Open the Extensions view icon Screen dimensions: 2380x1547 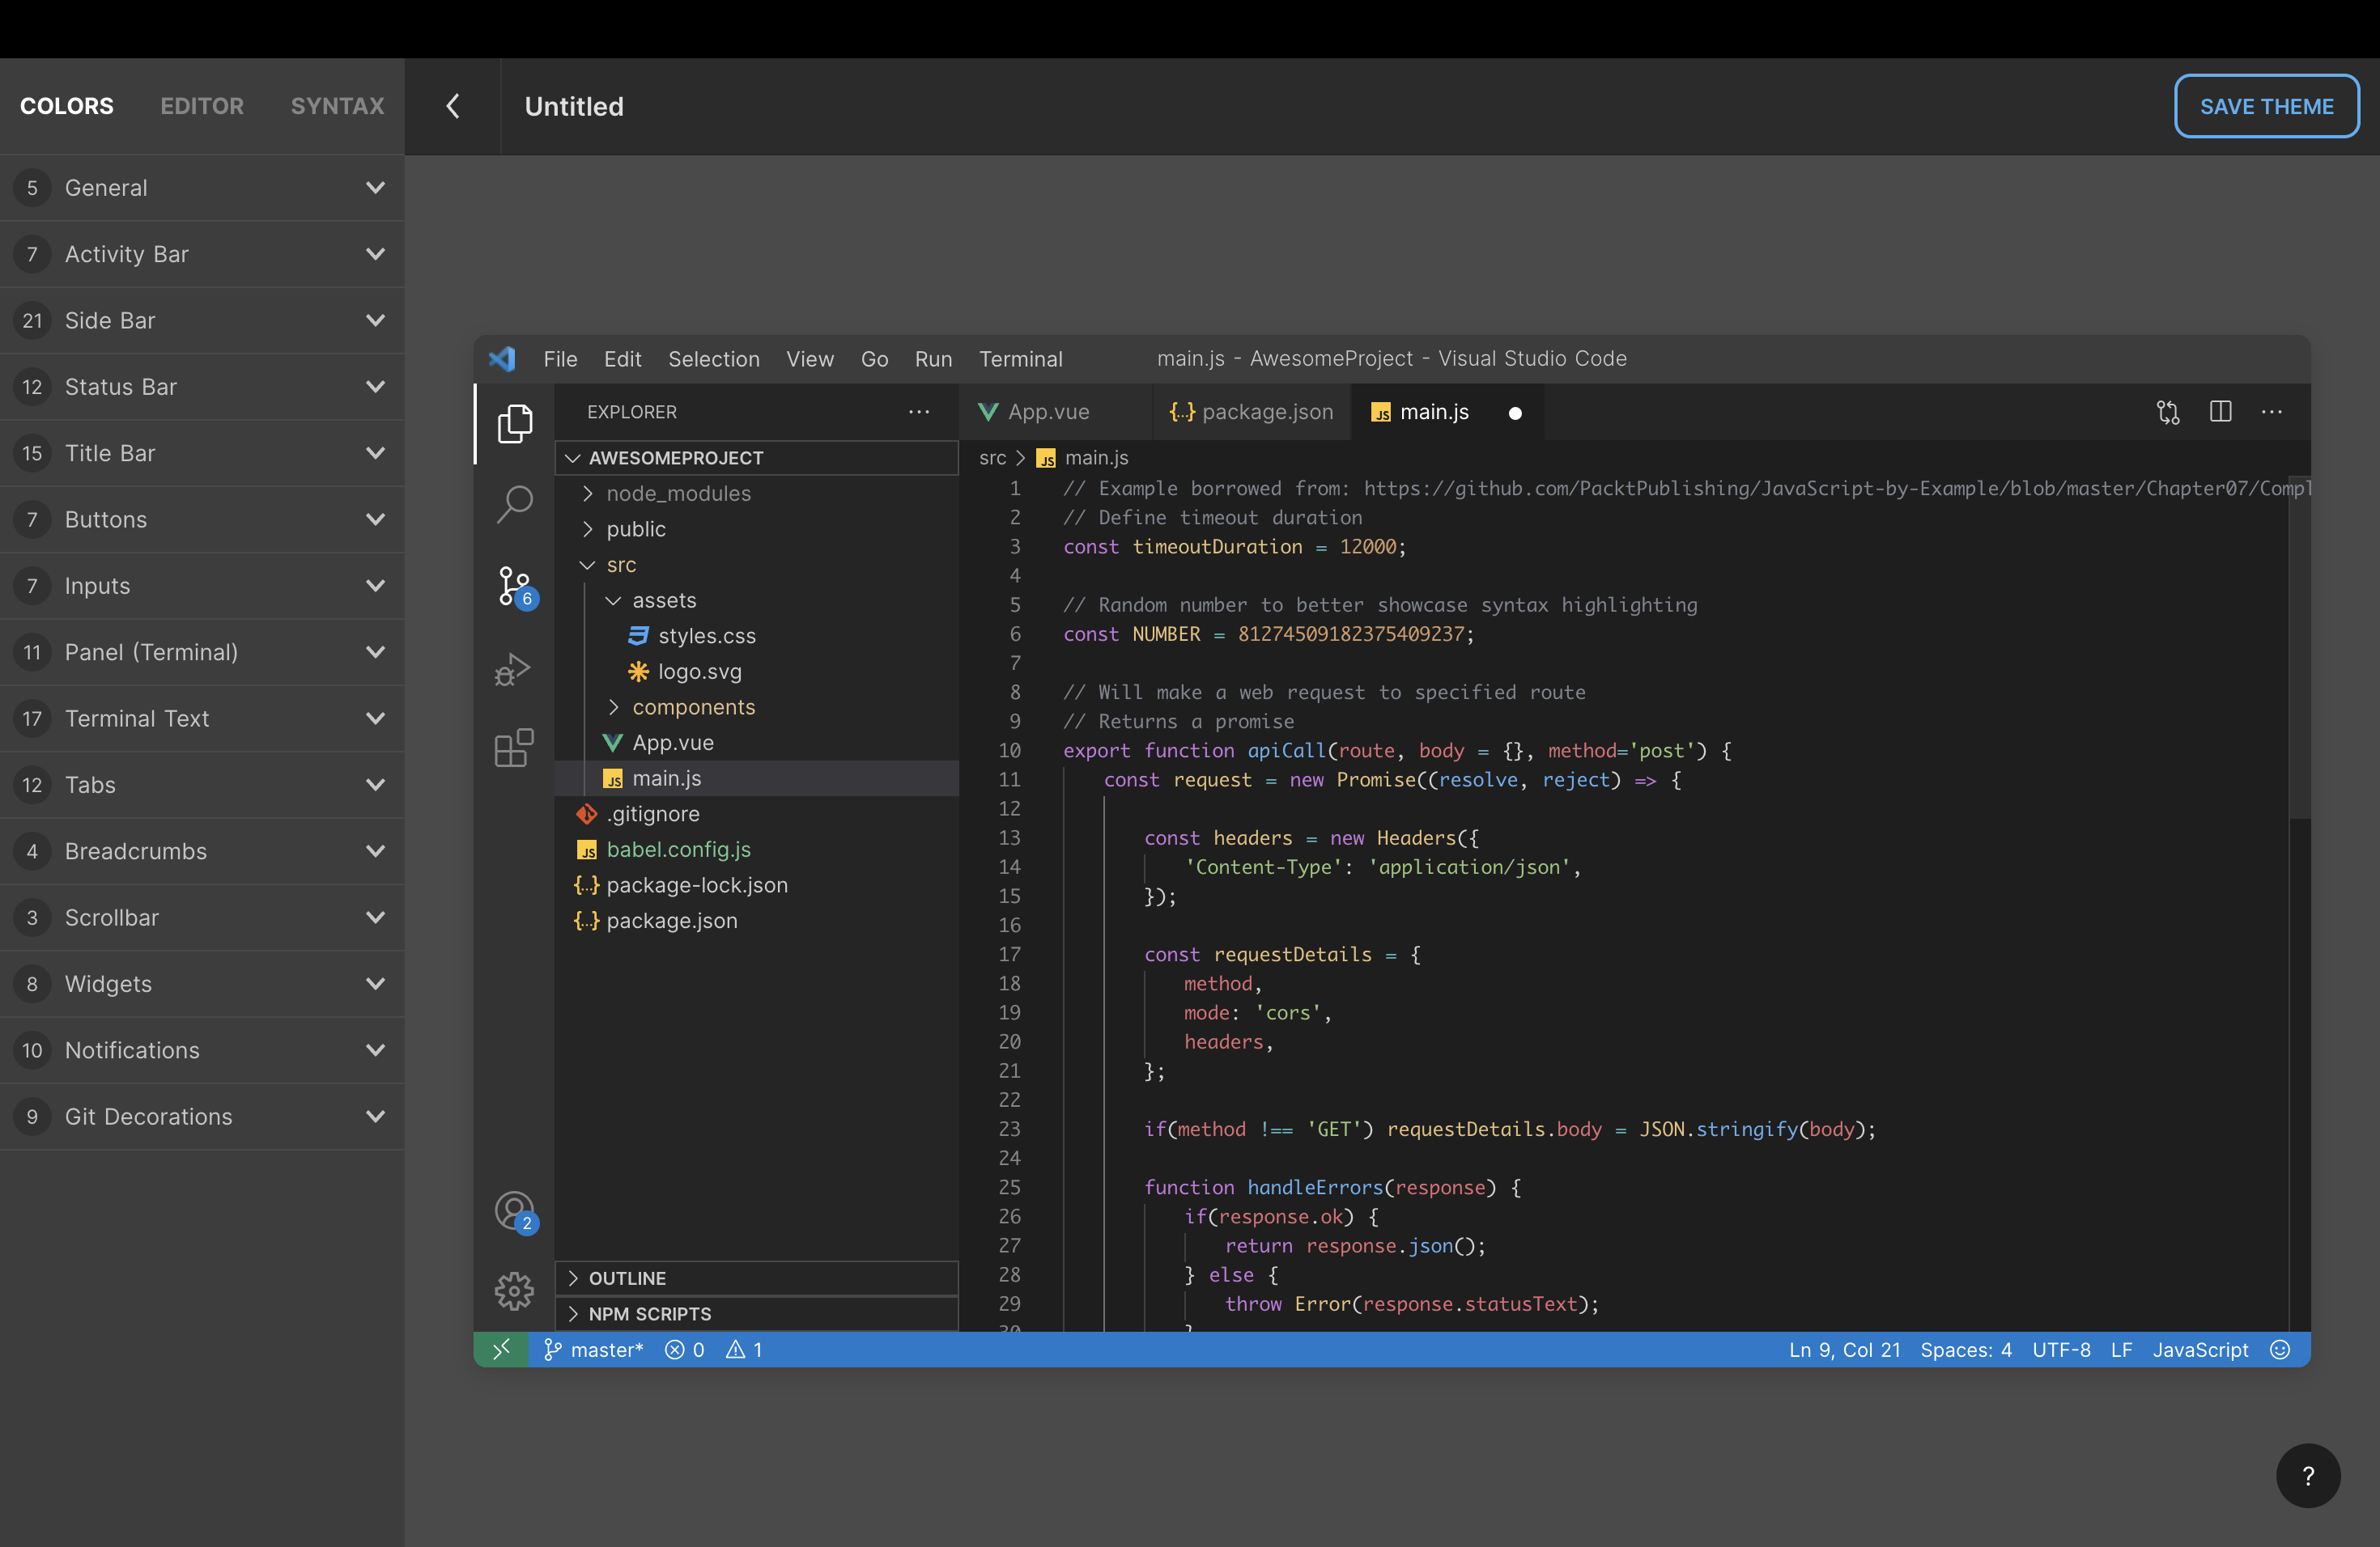(x=514, y=748)
